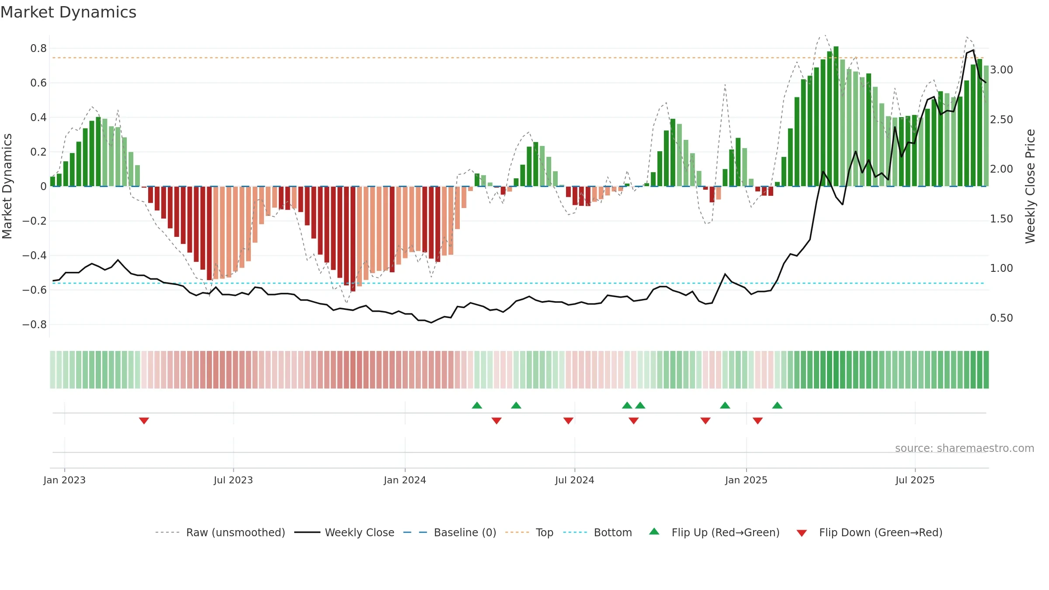The width and height of the screenshot is (1049, 590).
Task: Click the Market Dynamics chart title
Action: tap(68, 12)
